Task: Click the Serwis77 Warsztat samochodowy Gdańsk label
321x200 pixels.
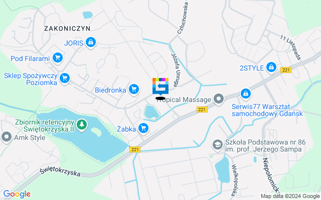Action: tap(267, 110)
